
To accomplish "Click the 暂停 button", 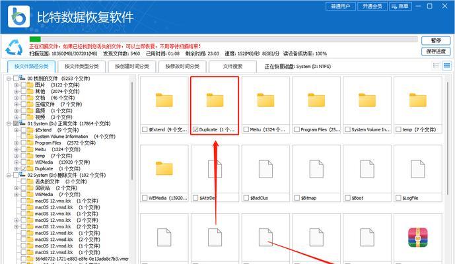I will click(436, 41).
